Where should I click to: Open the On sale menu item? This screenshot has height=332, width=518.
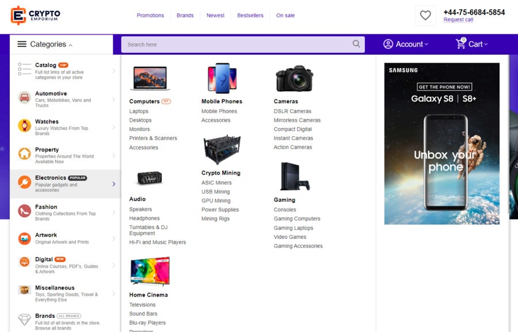pyautogui.click(x=285, y=15)
